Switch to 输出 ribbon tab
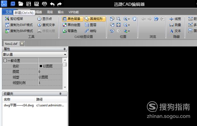This screenshot has width=197, height=126. [61, 12]
